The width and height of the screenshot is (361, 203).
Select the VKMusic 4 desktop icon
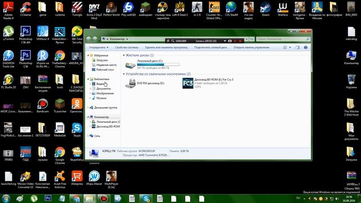pos(43,33)
